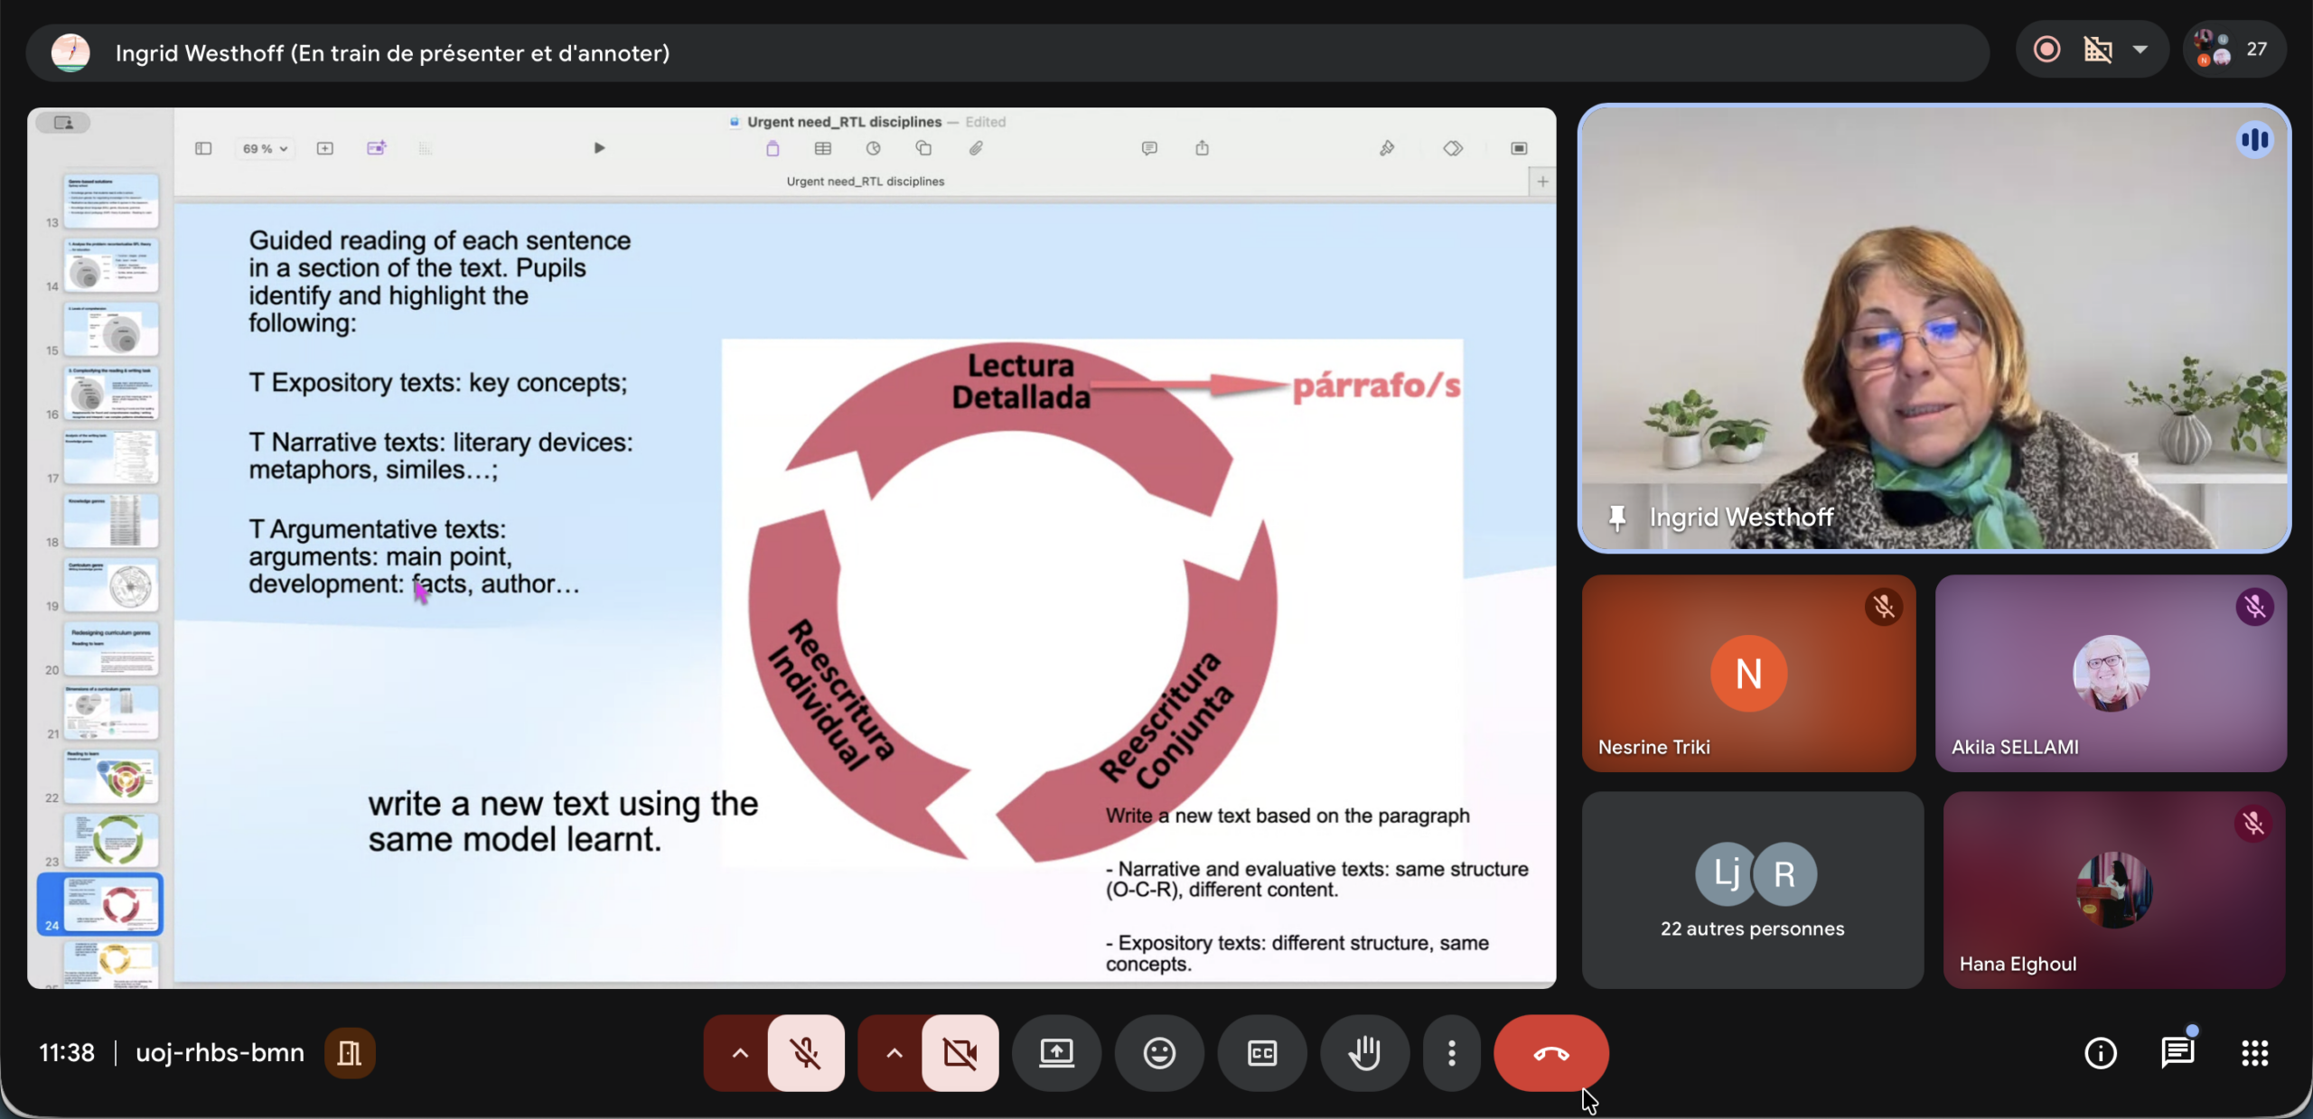Raise your hand in the meeting
This screenshot has width=2313, height=1119.
coord(1364,1053)
